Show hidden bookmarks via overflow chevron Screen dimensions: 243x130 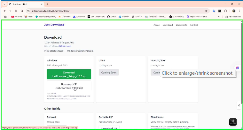click(x=219, y=17)
